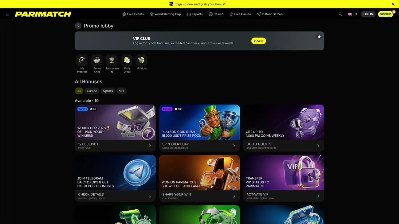The width and height of the screenshot is (399, 224).
Task: Click the Parimatch logo
Action: coord(43,14)
